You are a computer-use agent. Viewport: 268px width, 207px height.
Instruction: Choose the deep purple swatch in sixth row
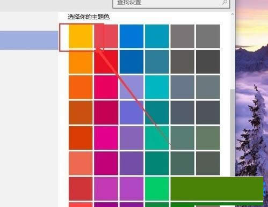pyautogui.click(x=132, y=163)
